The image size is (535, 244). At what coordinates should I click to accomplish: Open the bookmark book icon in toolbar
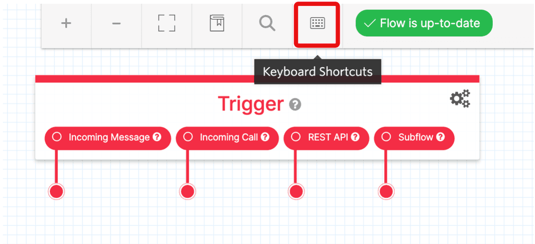click(x=217, y=23)
